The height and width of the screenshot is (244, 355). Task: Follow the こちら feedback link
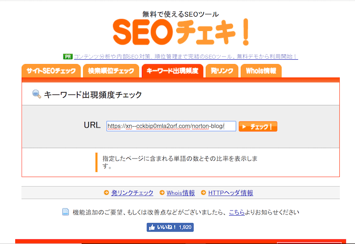coord(237,212)
